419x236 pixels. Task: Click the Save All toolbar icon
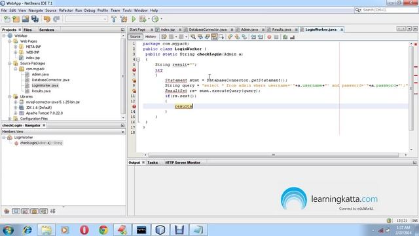[x=35, y=19]
